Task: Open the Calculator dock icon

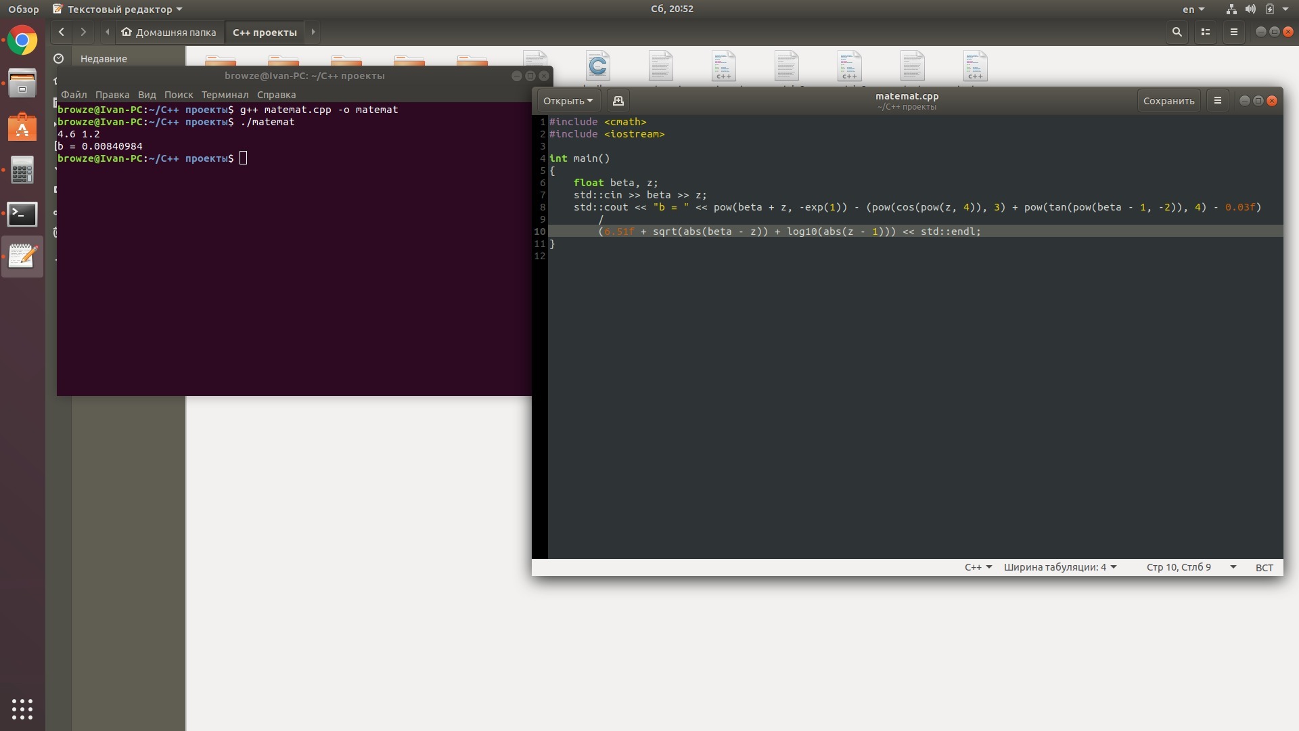Action: coord(22,171)
